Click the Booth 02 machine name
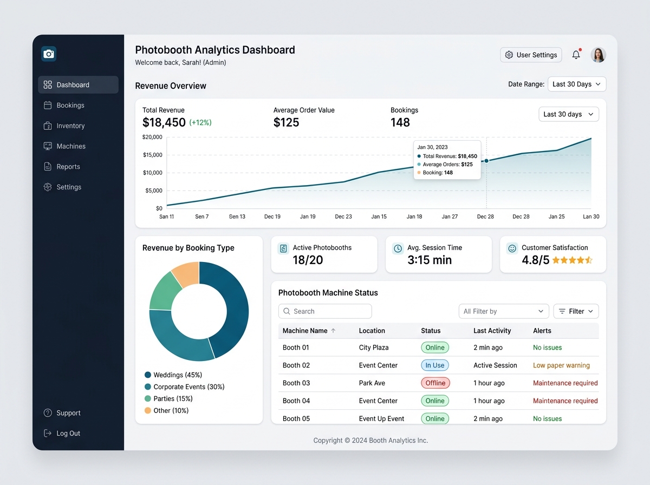650x485 pixels. point(296,365)
